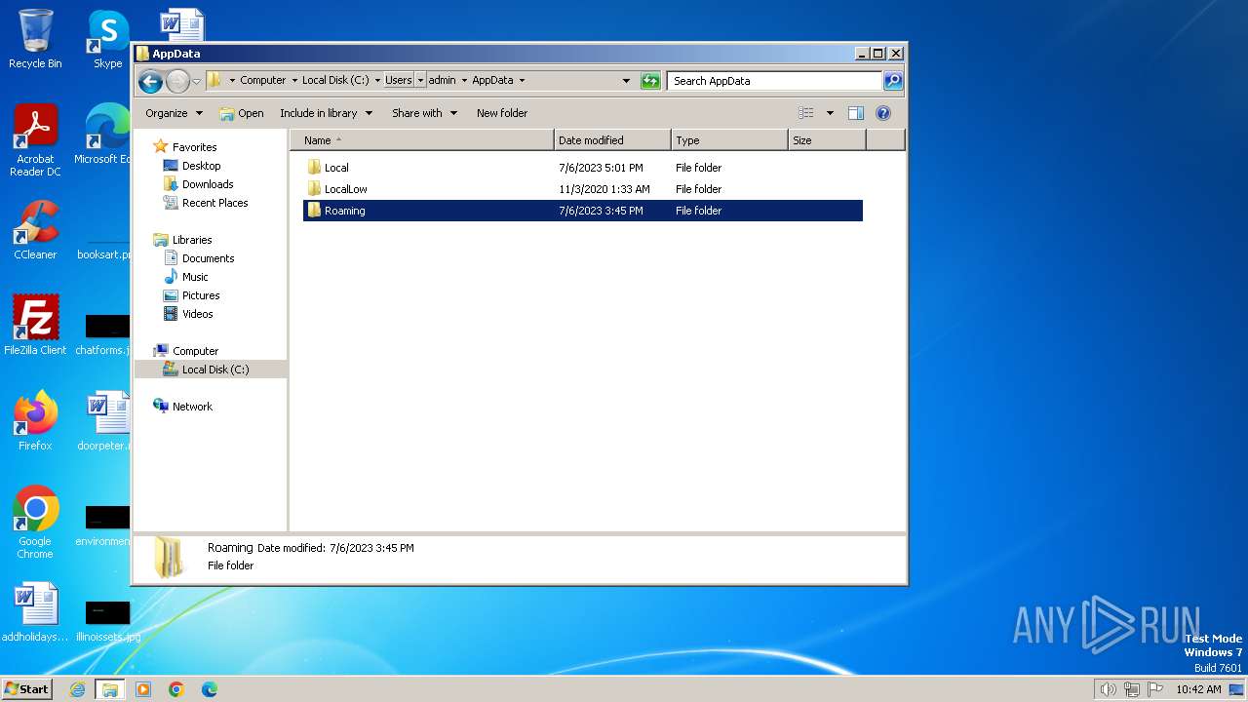Select Users in the address breadcrumb

click(x=399, y=81)
